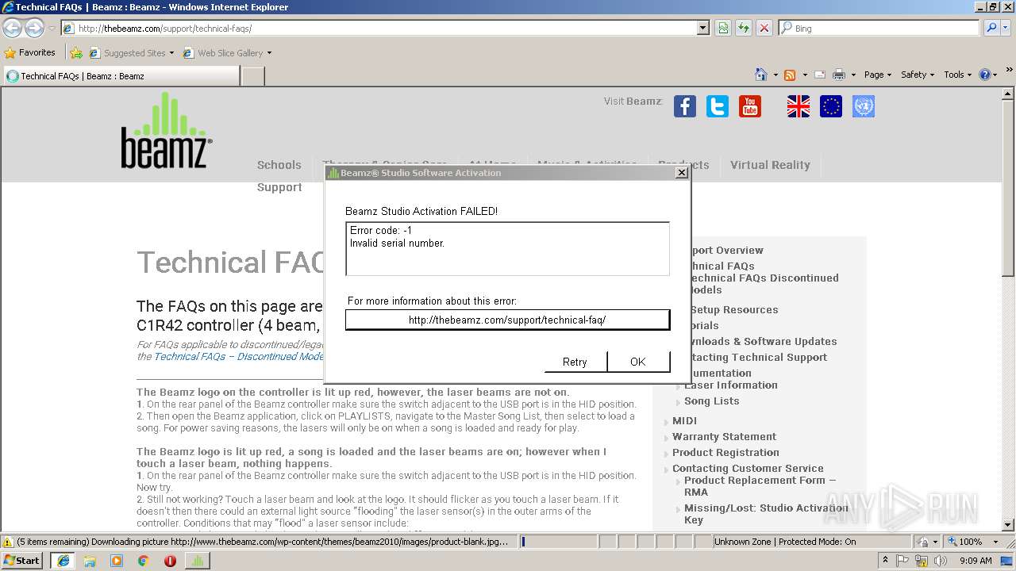1016x571 pixels.
Task: Click the page scrollbar down arrow
Action: [x=1008, y=525]
